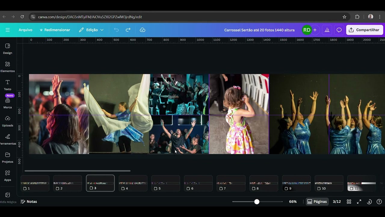Go back in browser history
Image resolution: width=385 pixels, height=217 pixels.
4,17
